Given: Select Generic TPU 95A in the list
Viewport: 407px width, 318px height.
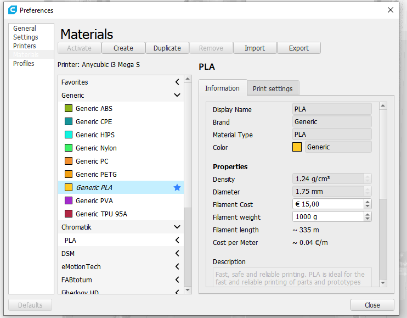Looking at the screenshot, I should coord(121,214).
